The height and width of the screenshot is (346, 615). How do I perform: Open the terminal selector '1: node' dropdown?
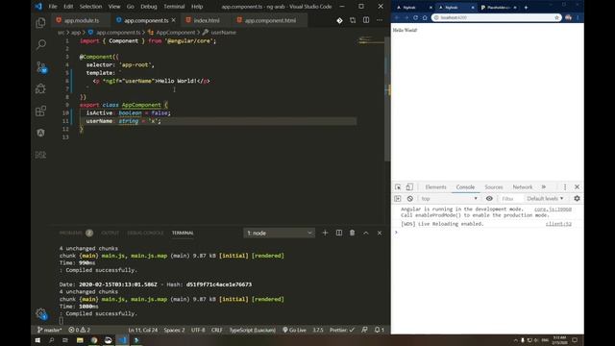tap(279, 233)
